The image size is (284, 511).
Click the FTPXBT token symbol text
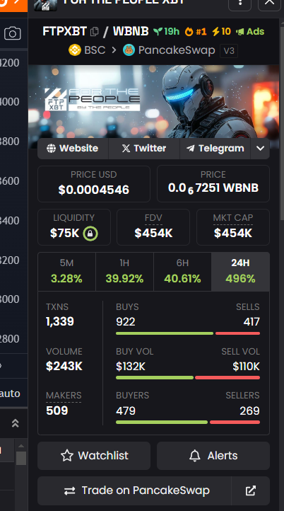(x=65, y=32)
